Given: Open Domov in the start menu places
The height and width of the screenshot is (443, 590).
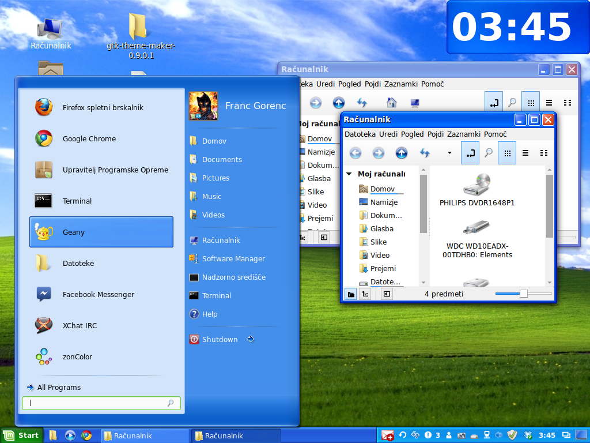Looking at the screenshot, I should coord(207,141).
